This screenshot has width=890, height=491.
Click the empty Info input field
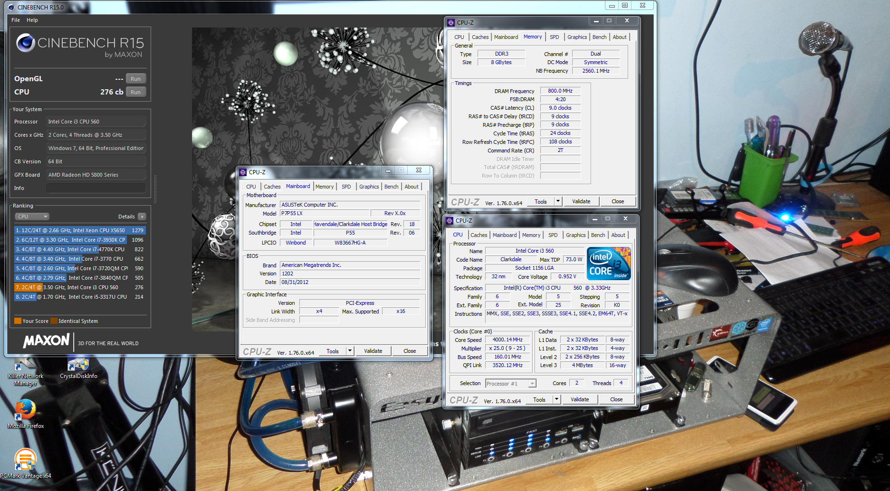pos(96,188)
